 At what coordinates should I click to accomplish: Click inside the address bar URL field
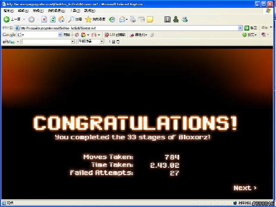point(129,28)
